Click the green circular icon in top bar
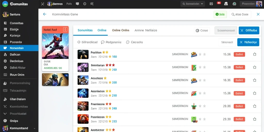The width and height of the screenshot is (264, 132). click(234, 4)
